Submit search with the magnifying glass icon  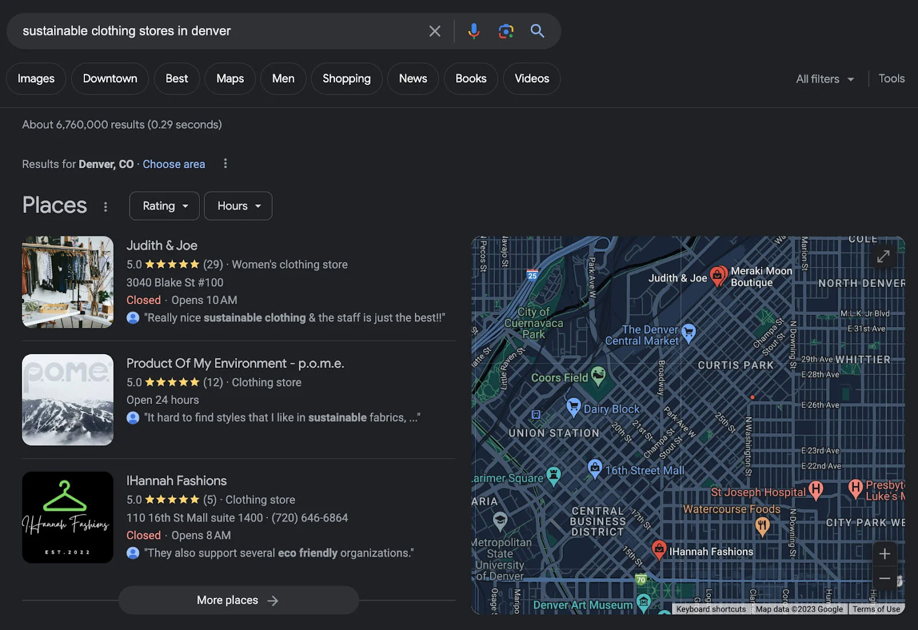click(x=537, y=31)
